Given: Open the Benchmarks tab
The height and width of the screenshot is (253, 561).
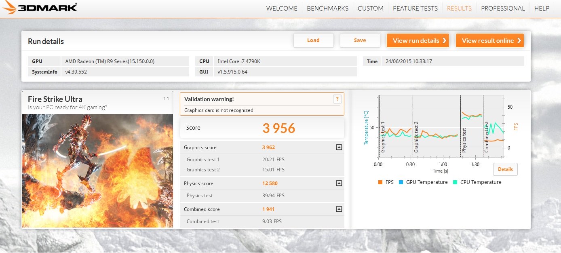Looking at the screenshot, I should pos(327,8).
